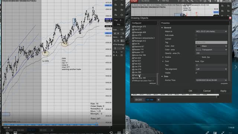The image size is (238, 134).
Task: Click the Rv reverse button
Action: (x=116, y=15)
